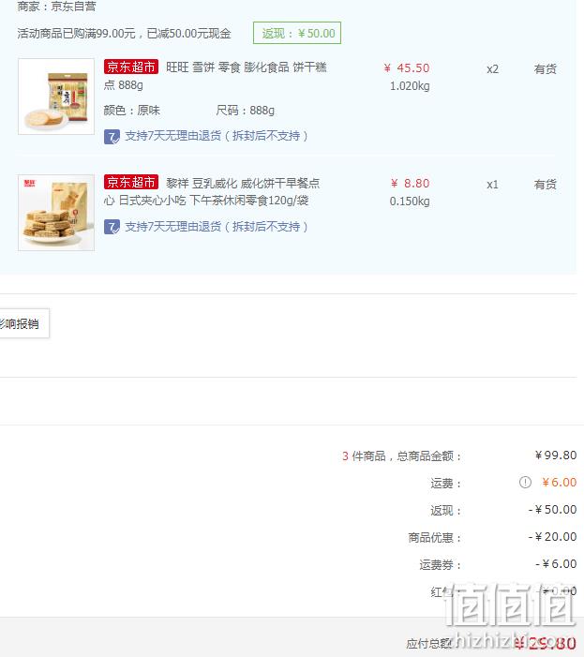Click 京东超市 badge on 黎祥 威化 item
Viewport: 584px width, 657px height.
[x=130, y=182]
